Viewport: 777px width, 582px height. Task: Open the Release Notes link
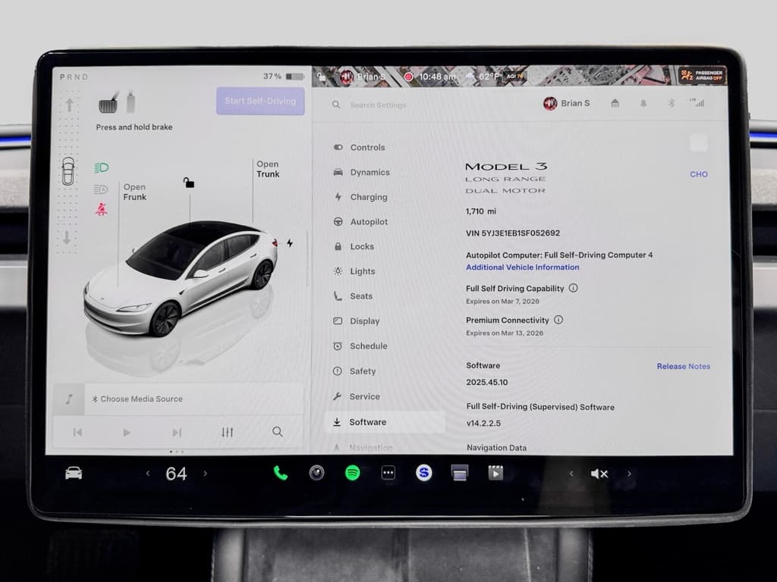(682, 366)
